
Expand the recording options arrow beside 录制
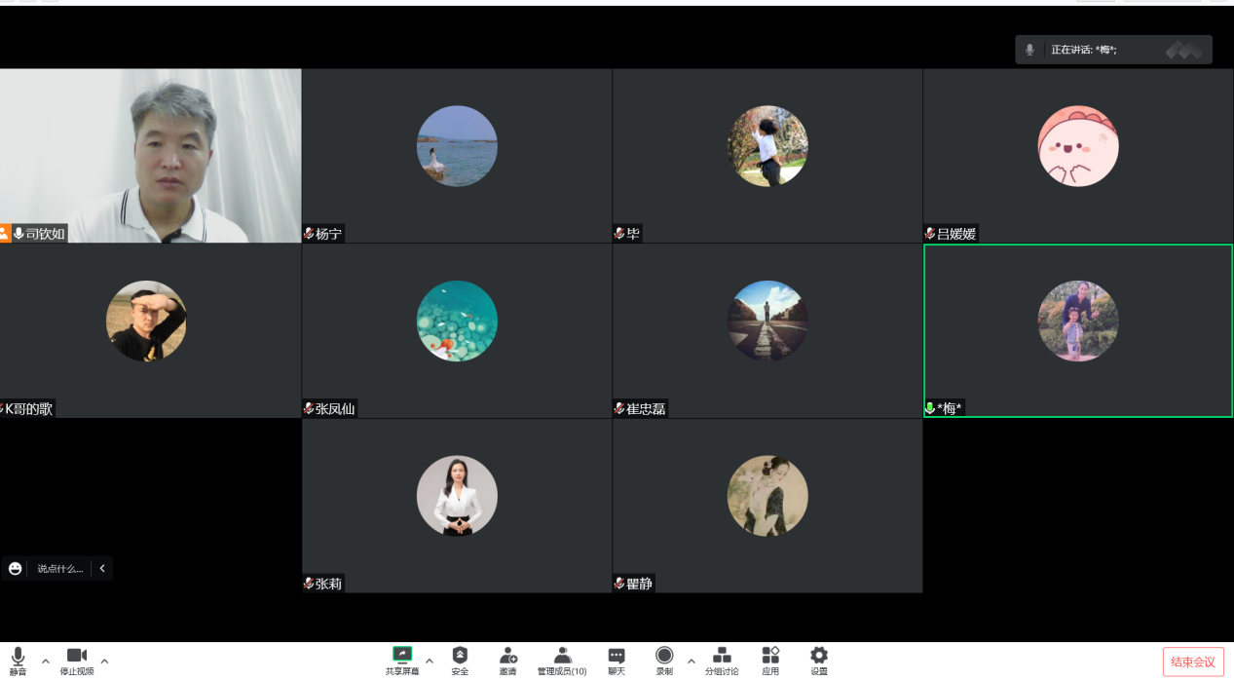pyautogui.click(x=692, y=661)
